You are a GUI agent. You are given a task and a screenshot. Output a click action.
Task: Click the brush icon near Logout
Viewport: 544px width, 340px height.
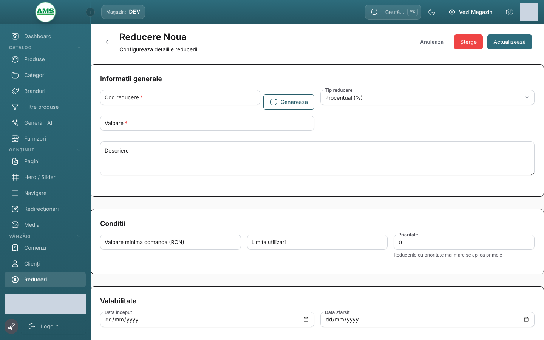click(x=11, y=326)
